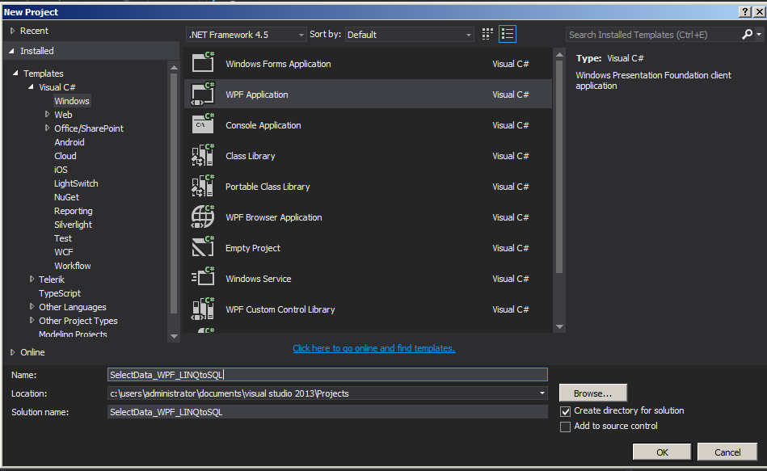The image size is (767, 471).
Task: Click the Console Application template icon
Action: (x=202, y=125)
